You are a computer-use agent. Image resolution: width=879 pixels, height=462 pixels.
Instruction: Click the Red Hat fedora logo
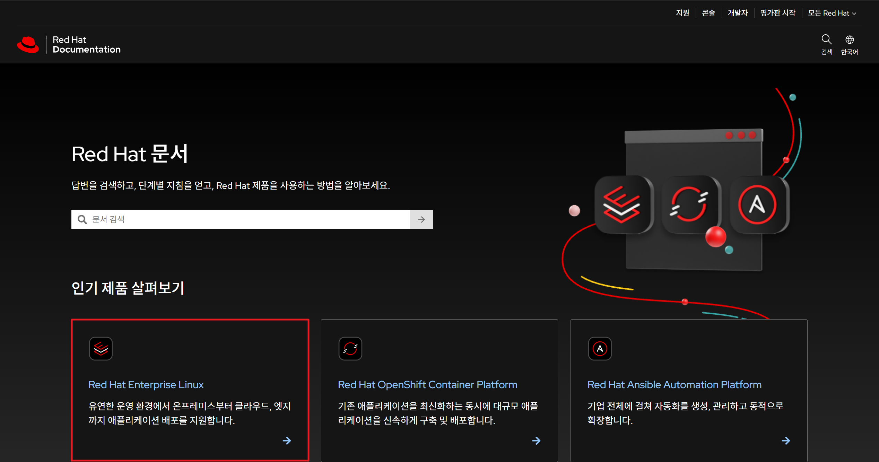click(28, 45)
